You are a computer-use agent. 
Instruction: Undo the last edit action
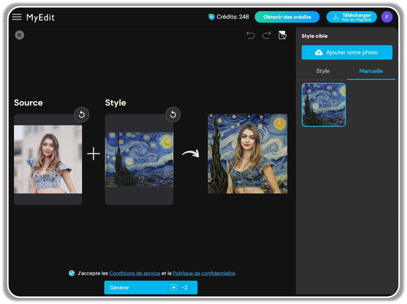coord(250,35)
